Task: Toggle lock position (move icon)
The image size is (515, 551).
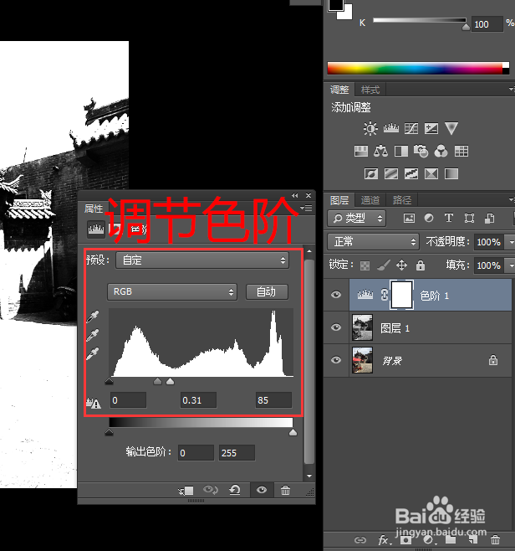Action: coord(401,265)
